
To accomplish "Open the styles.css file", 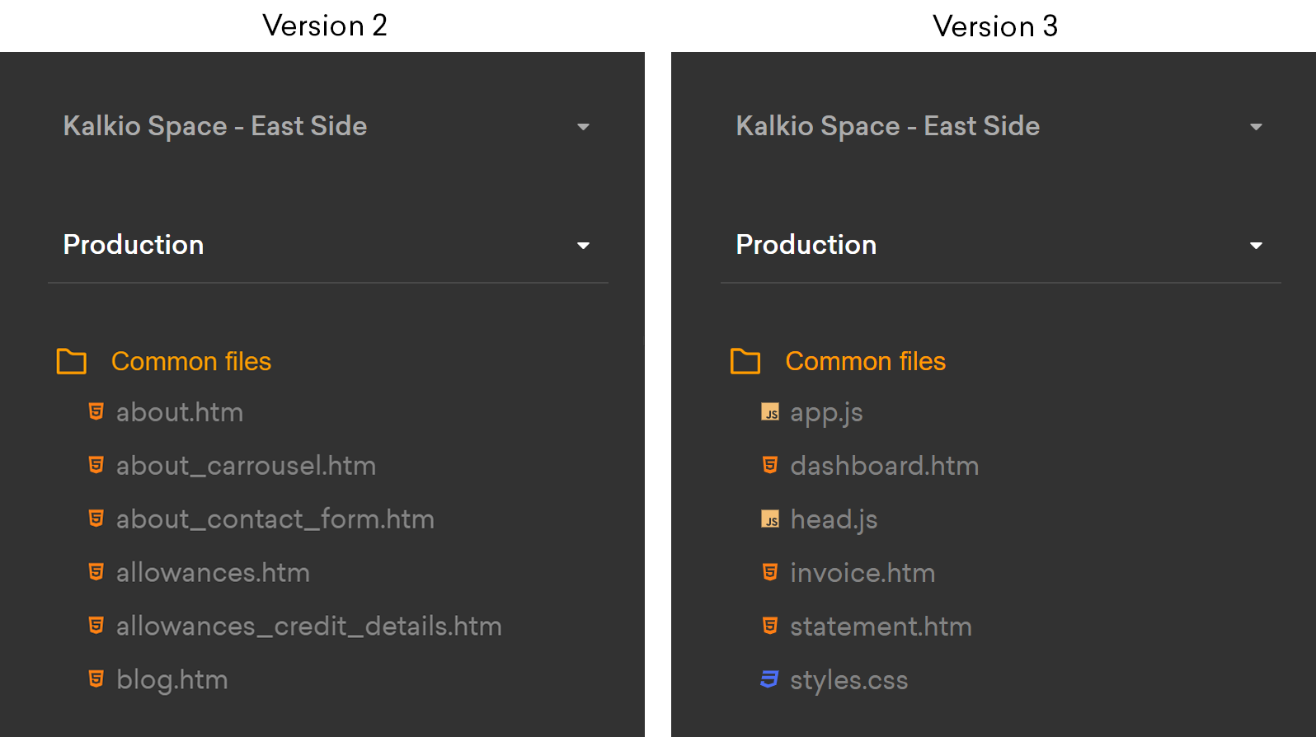I will tap(848, 680).
